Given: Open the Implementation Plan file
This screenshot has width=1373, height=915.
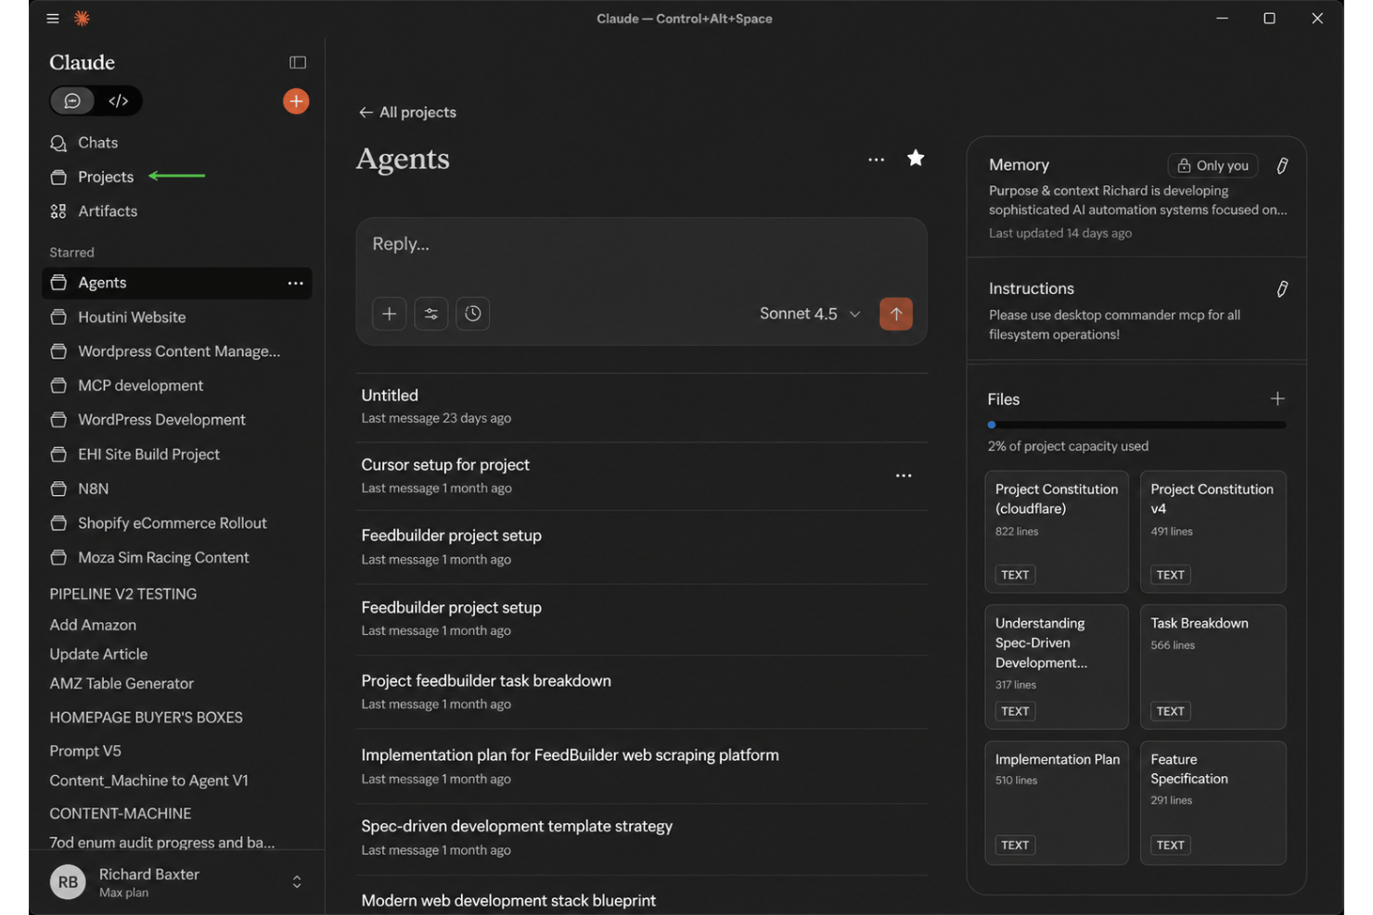Looking at the screenshot, I should coord(1057,802).
